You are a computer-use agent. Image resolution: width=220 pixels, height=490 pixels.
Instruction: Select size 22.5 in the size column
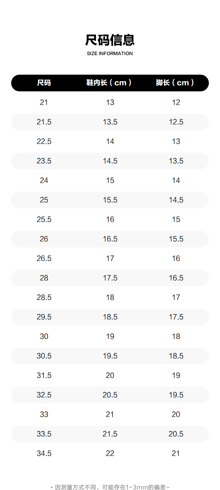click(x=44, y=142)
